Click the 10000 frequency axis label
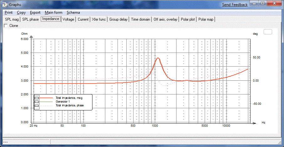This screenshot has width=284, height=147. coord(226,125)
